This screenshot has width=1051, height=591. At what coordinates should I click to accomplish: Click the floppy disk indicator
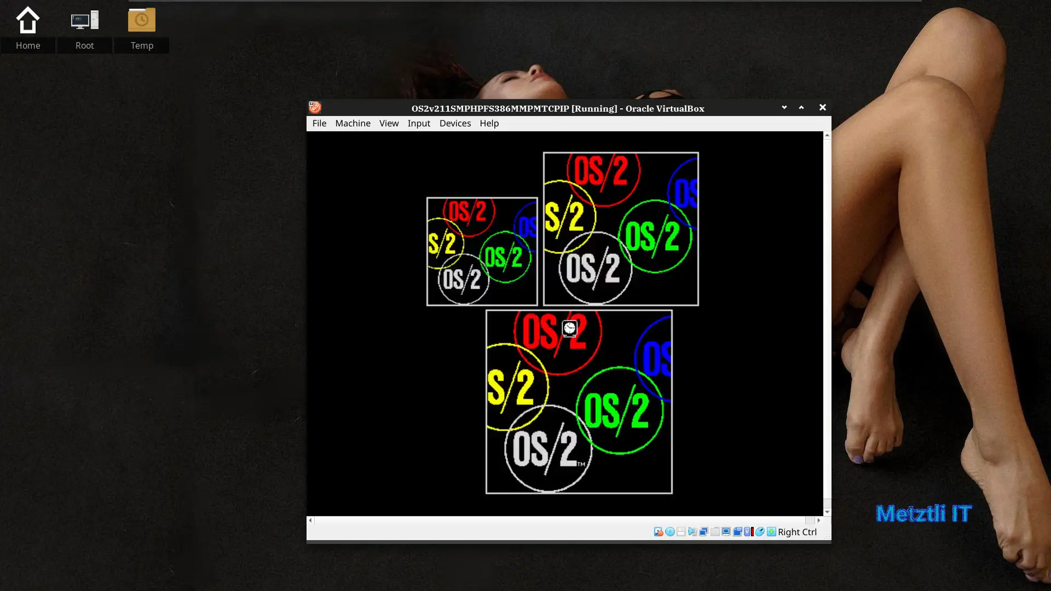[681, 532]
